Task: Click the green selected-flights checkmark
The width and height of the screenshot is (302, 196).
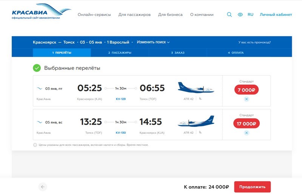Action: 37,68
